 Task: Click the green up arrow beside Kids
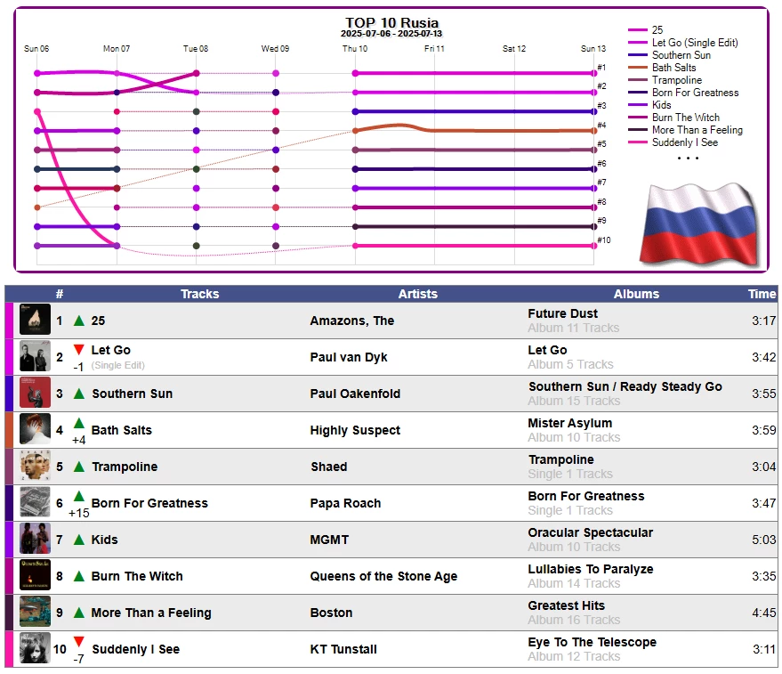(x=79, y=540)
